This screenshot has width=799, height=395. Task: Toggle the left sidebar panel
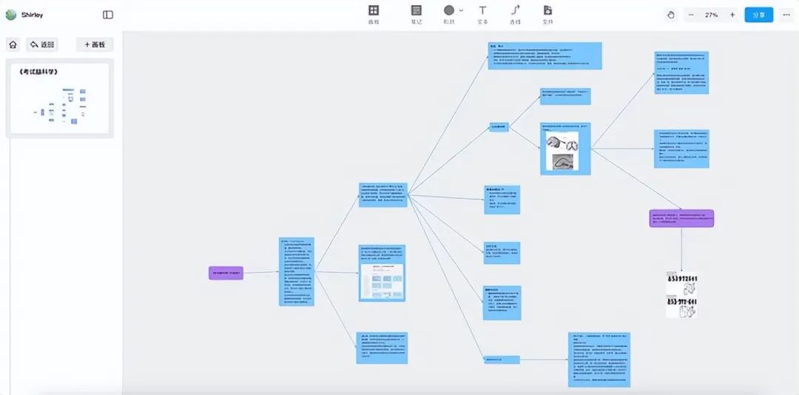[x=108, y=15]
